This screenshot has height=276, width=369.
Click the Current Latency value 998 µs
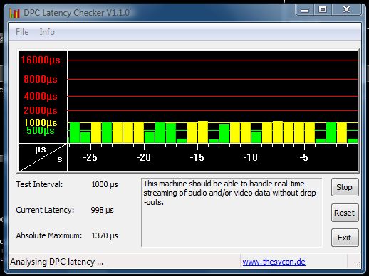[x=102, y=210]
